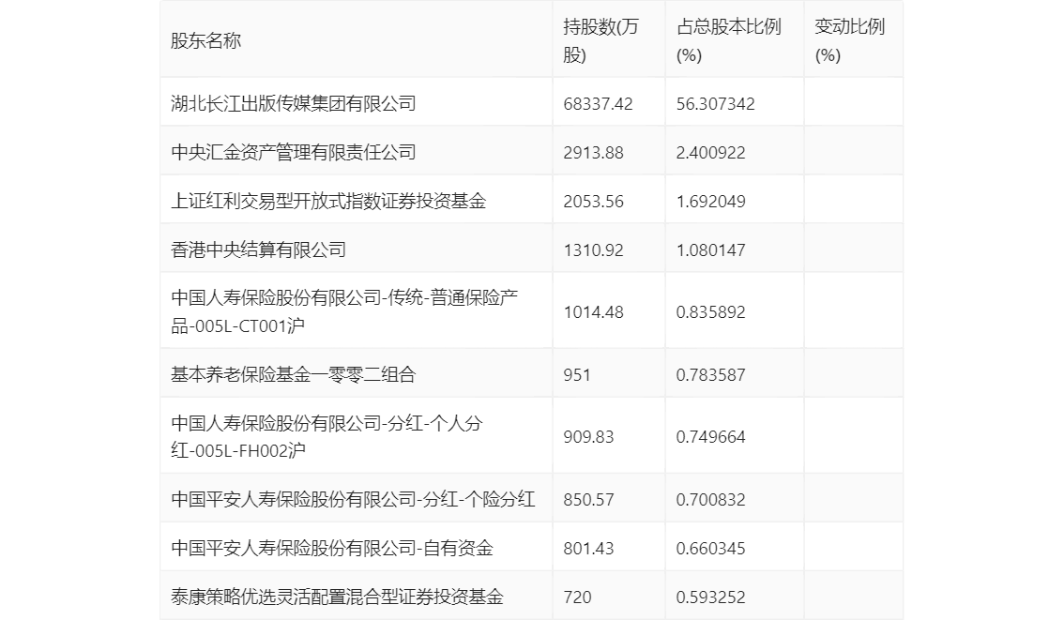Select 中国平安人寿 分红-个险分红 name

pyautogui.click(x=353, y=499)
